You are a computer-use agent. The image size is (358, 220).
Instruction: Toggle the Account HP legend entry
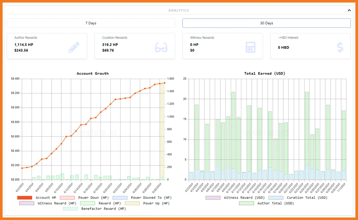pyautogui.click(x=37, y=198)
